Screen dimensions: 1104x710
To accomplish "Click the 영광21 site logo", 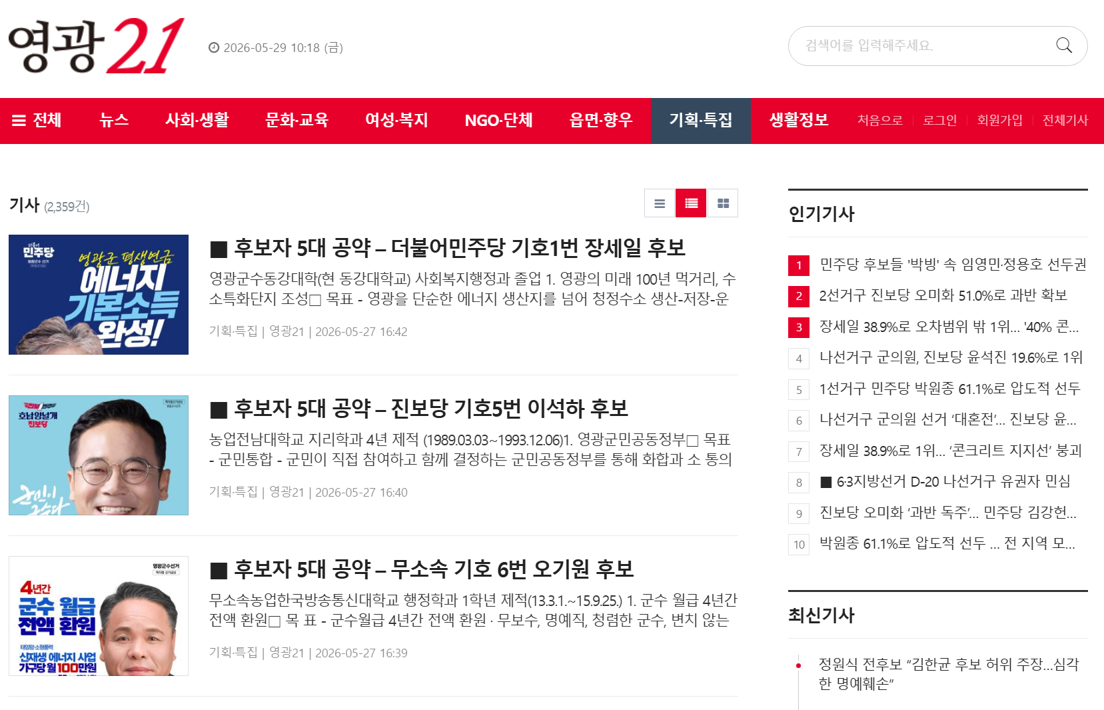I will point(96,45).
